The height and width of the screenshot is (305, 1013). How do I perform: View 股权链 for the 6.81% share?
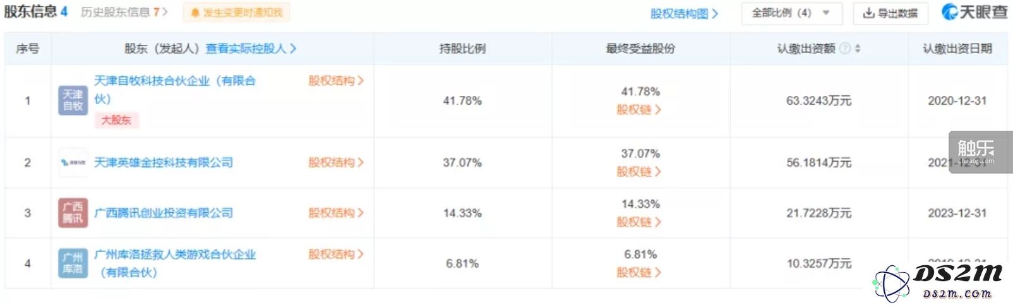638,273
